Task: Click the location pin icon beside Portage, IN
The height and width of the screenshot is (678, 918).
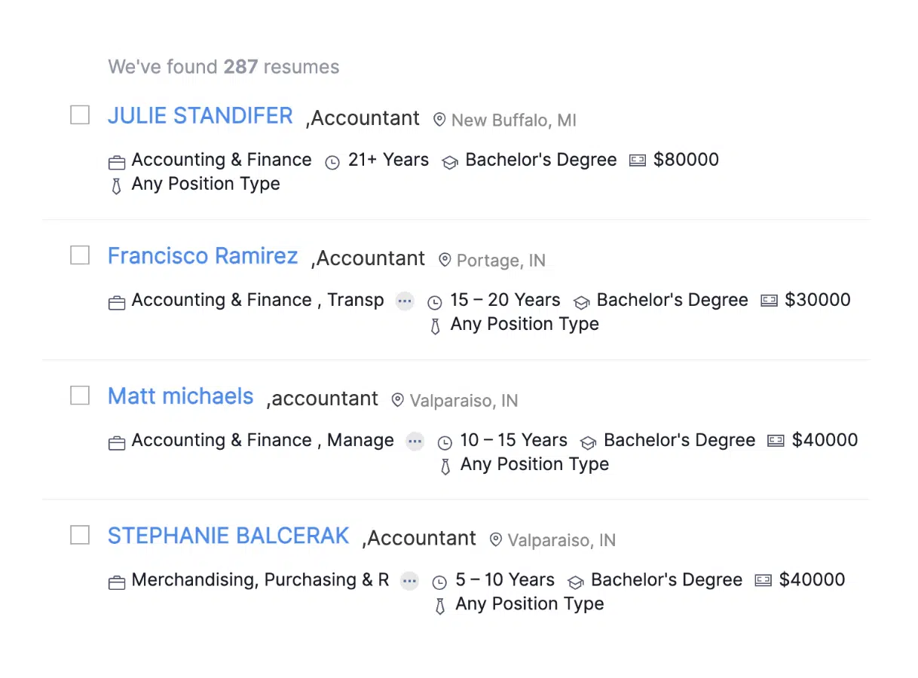Action: point(445,260)
